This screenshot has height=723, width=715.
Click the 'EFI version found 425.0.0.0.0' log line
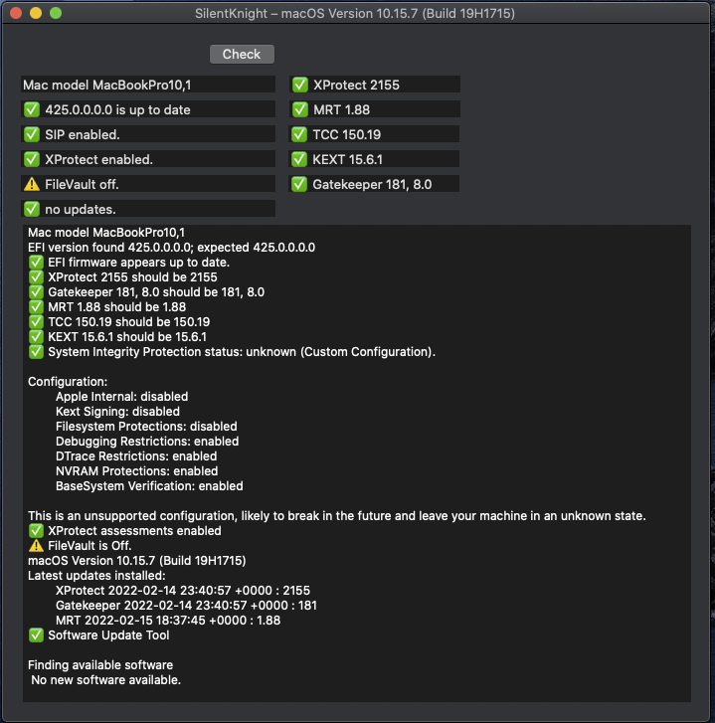tap(171, 248)
